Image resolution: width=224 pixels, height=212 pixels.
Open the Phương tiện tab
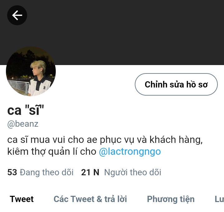pos(171,199)
